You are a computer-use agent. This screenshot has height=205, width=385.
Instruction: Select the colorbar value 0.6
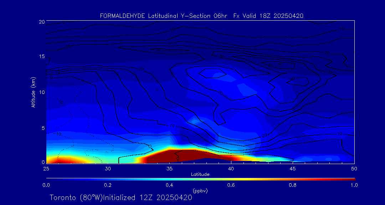click(231, 185)
